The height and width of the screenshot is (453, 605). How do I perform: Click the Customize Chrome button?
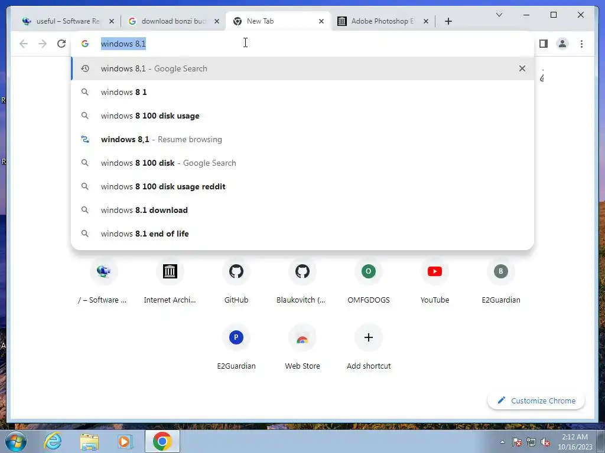coord(536,401)
